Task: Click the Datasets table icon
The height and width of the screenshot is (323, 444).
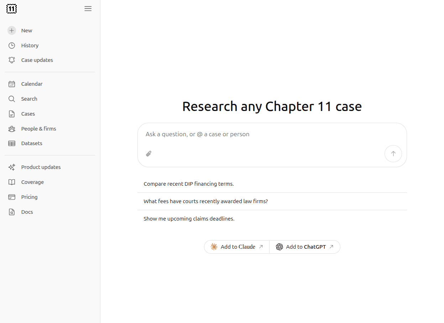Action: pyautogui.click(x=12, y=143)
